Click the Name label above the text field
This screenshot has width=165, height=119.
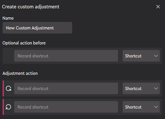[x=8, y=18]
